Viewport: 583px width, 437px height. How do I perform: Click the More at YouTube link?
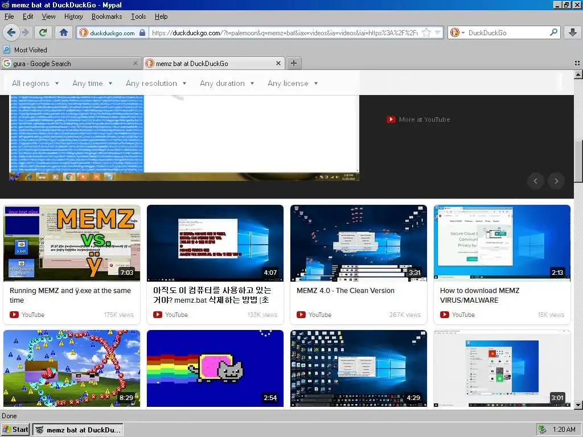point(418,119)
